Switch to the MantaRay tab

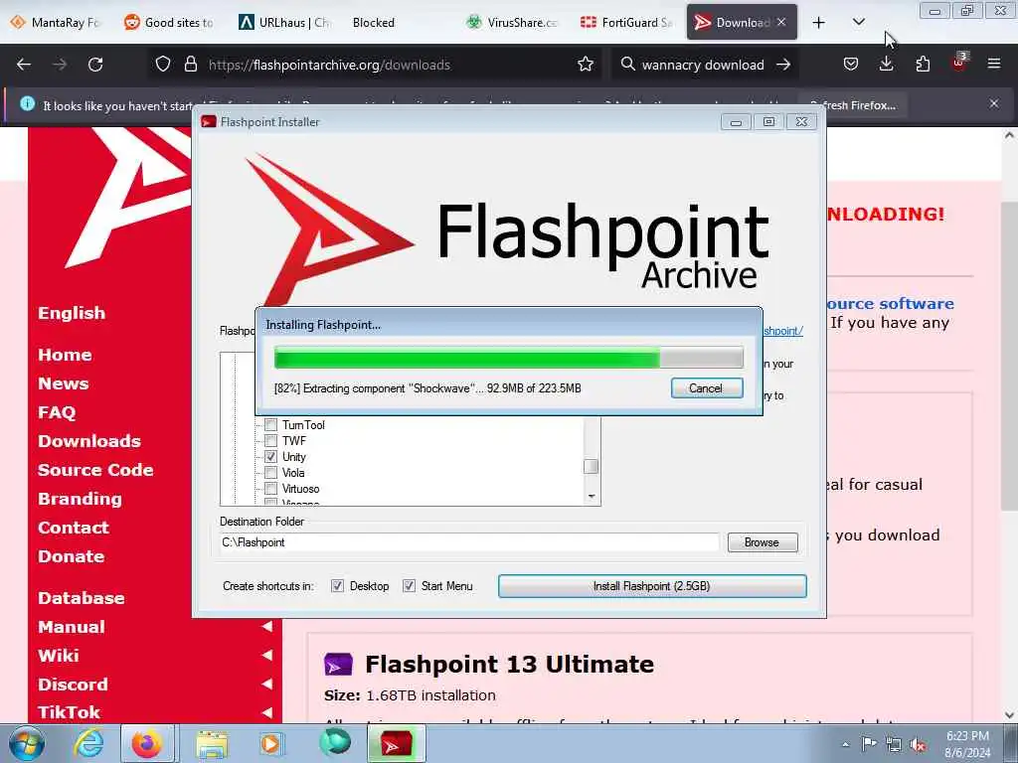(x=57, y=23)
